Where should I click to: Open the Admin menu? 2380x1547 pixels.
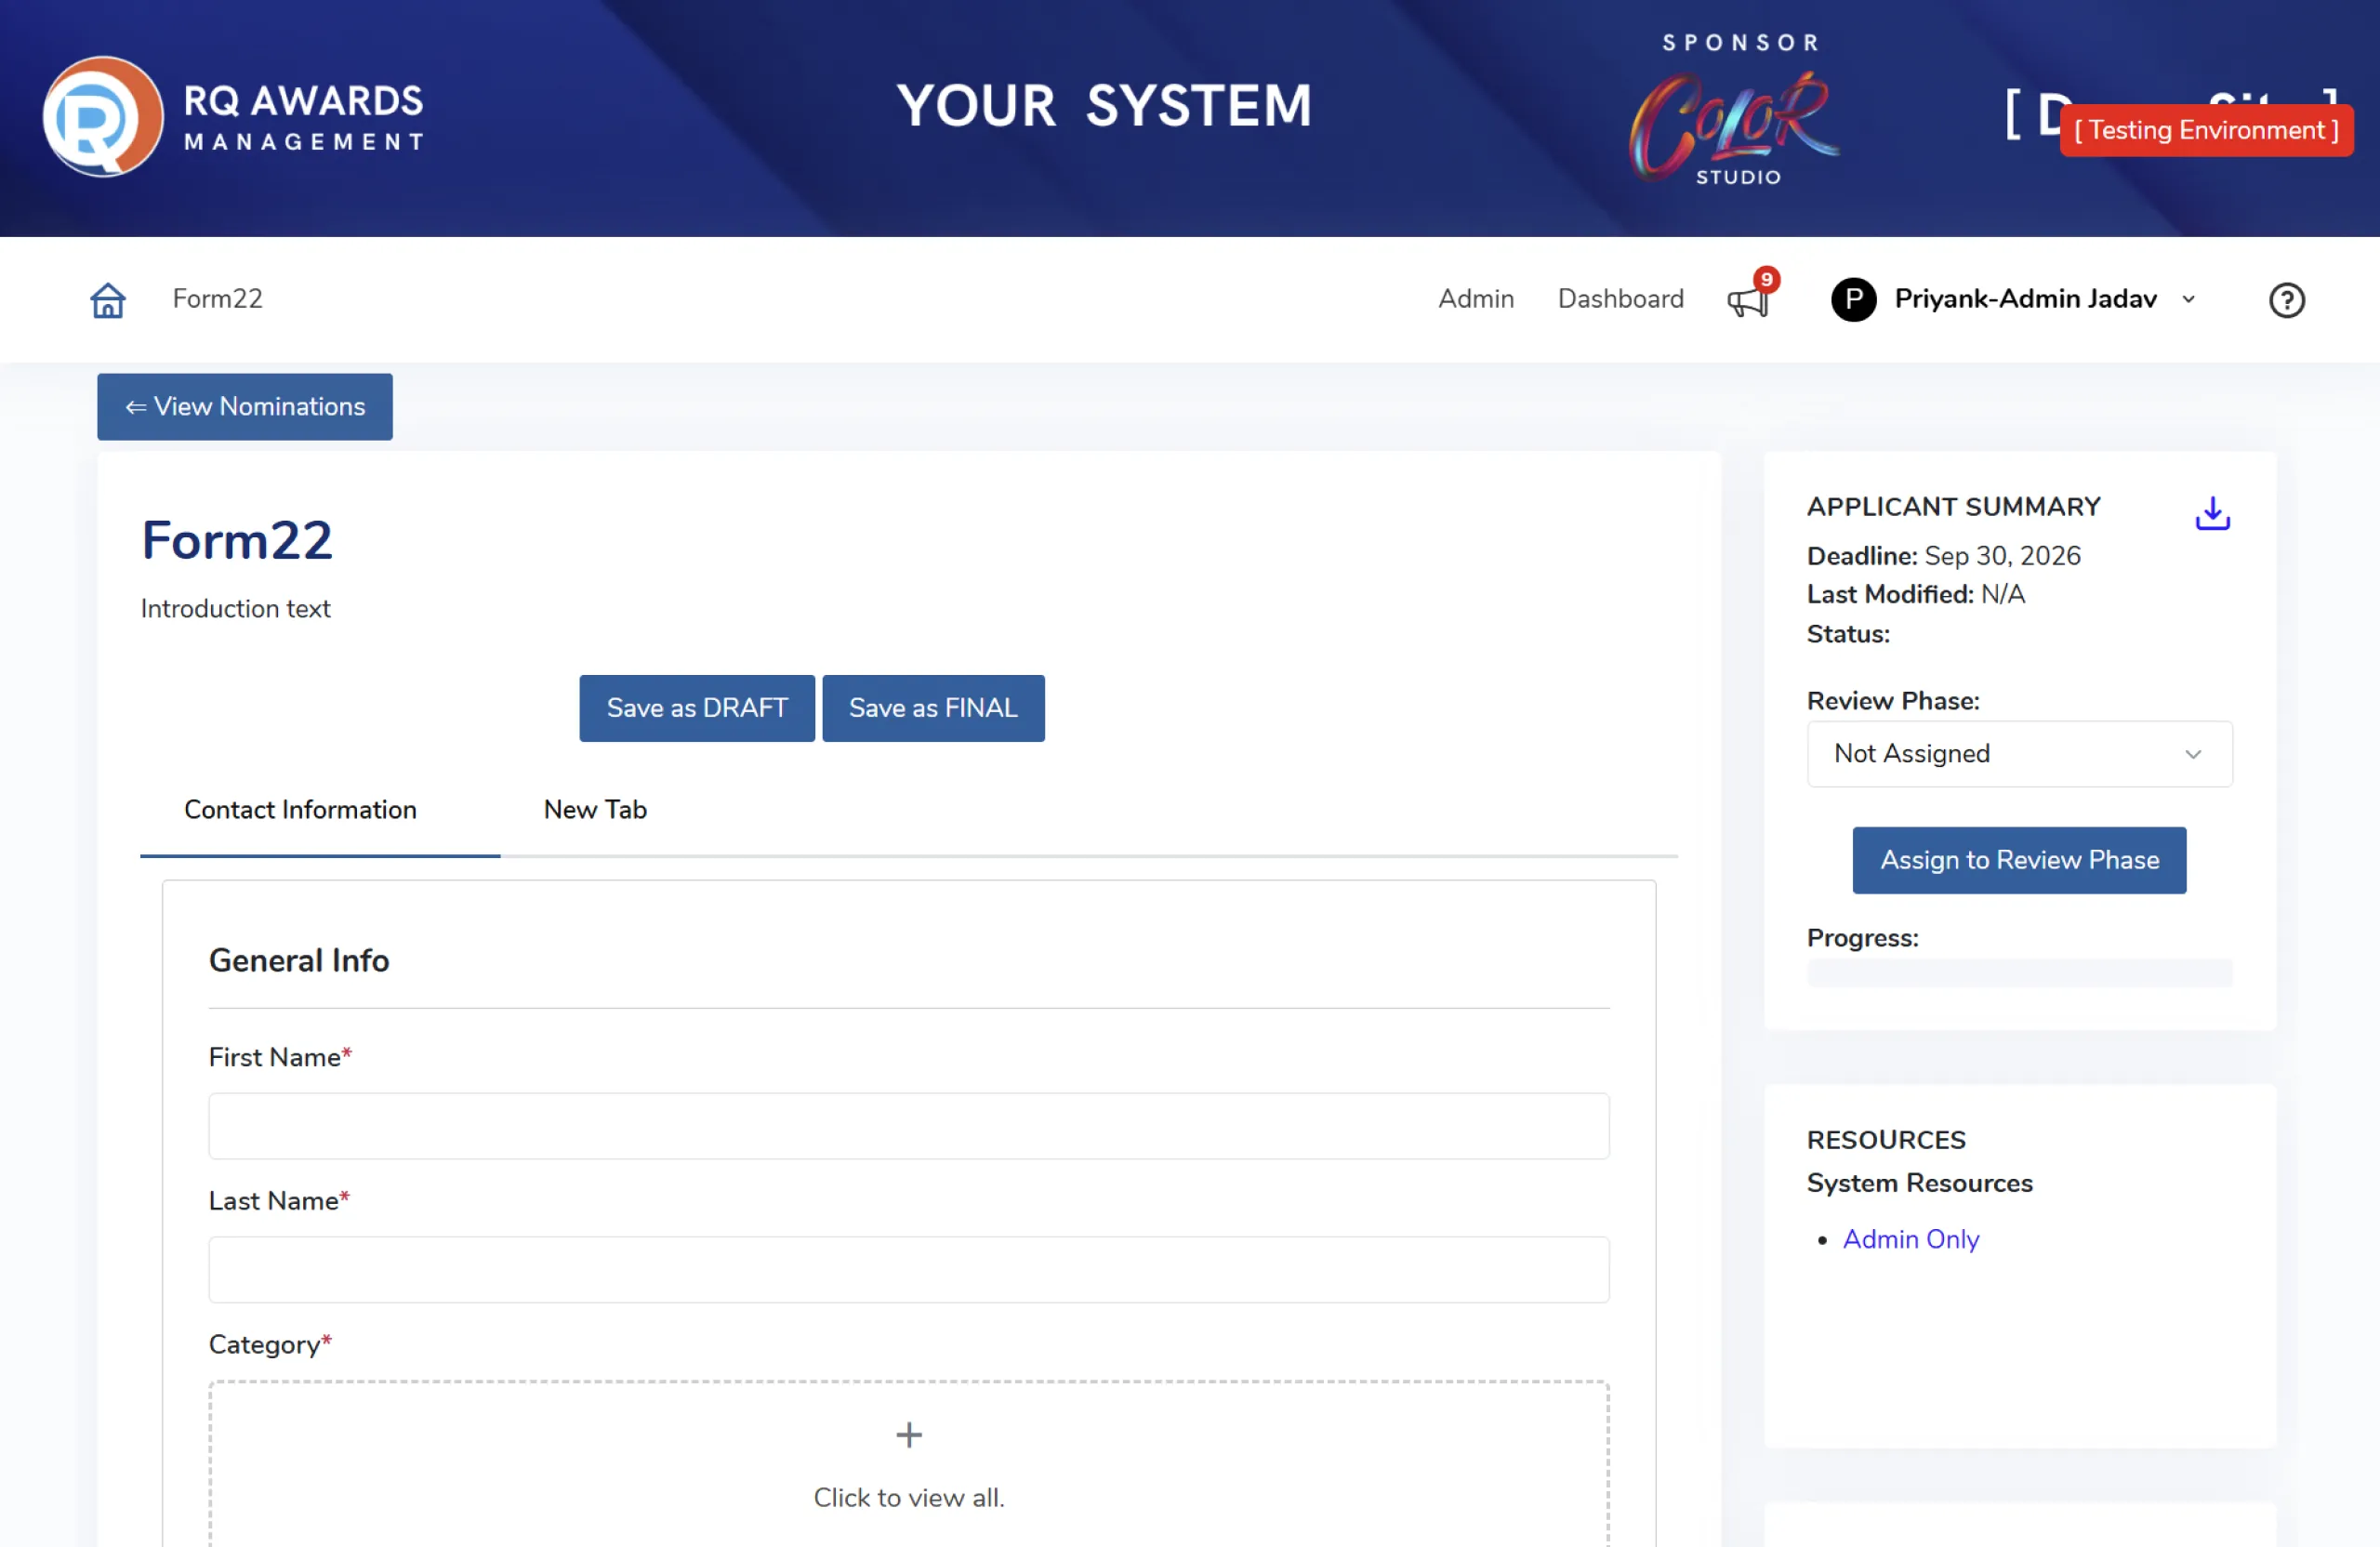point(1475,299)
